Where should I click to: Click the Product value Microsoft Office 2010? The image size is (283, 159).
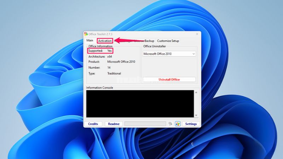click(121, 62)
